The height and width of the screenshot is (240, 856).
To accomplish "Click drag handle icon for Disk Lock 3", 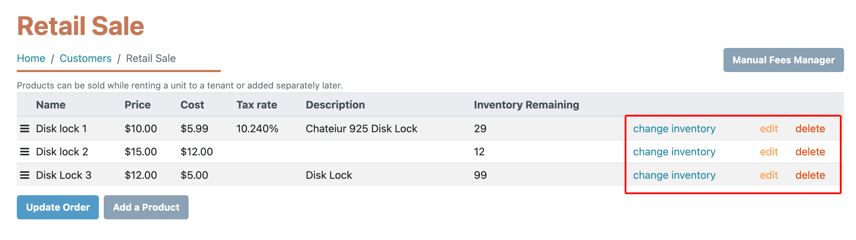I will click(25, 175).
